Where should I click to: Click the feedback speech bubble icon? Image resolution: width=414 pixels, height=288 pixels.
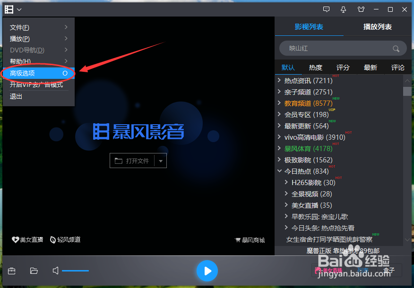pos(327,9)
